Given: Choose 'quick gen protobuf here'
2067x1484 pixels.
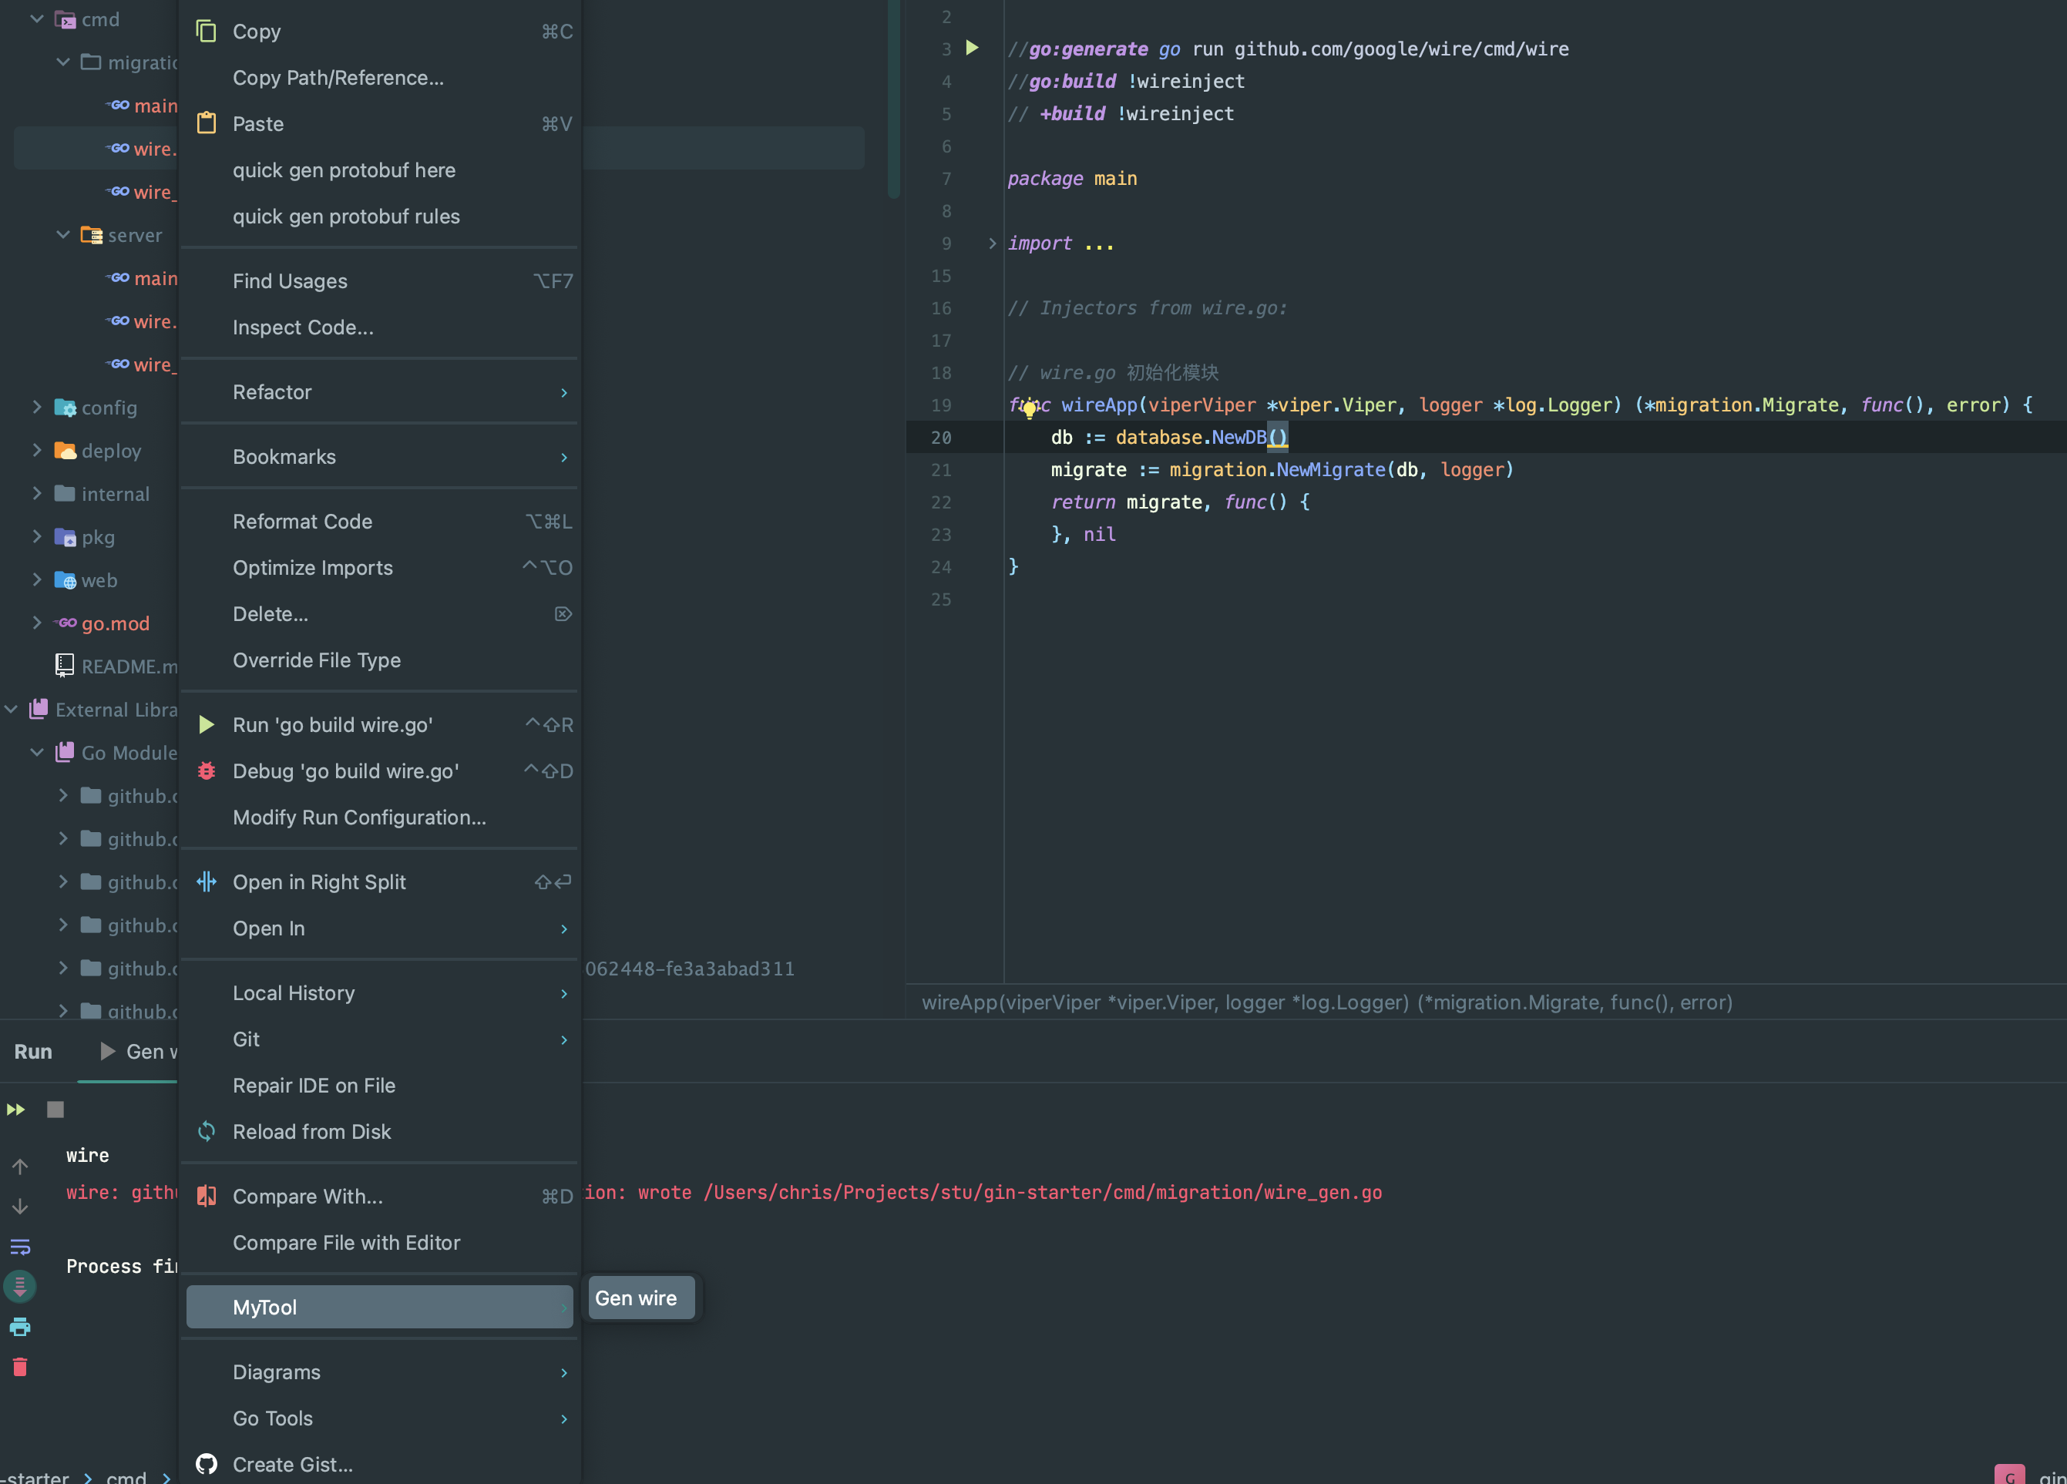Looking at the screenshot, I should click(x=380, y=170).
